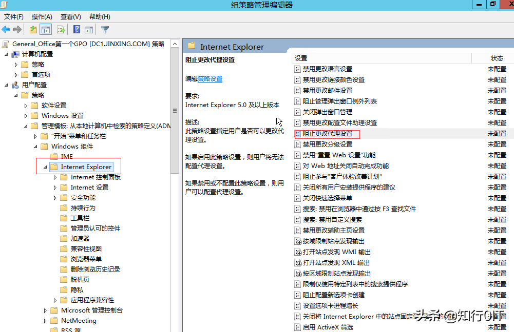Image resolution: width=514 pixels, height=332 pixels.
Task: Open the 操作(A) menu
Action: 42,17
